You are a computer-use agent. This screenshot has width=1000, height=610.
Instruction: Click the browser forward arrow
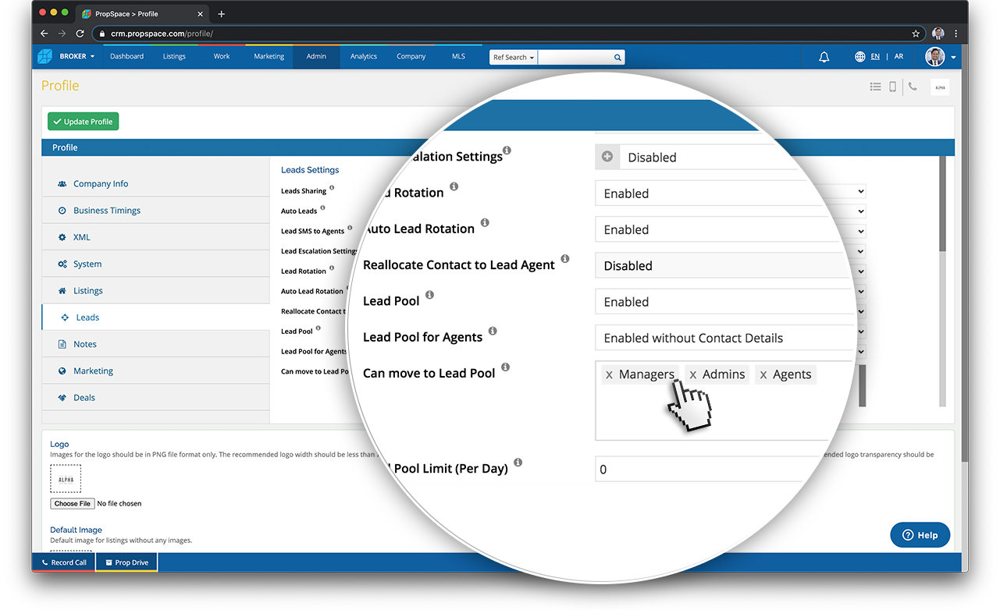coord(62,34)
